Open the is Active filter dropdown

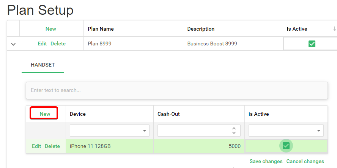319,131
